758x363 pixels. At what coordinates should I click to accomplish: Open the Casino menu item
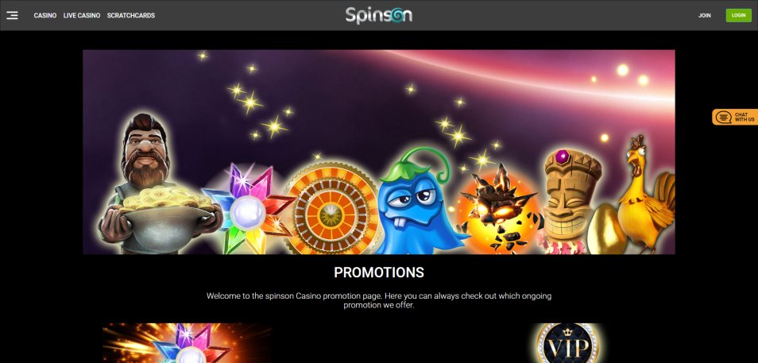point(45,15)
